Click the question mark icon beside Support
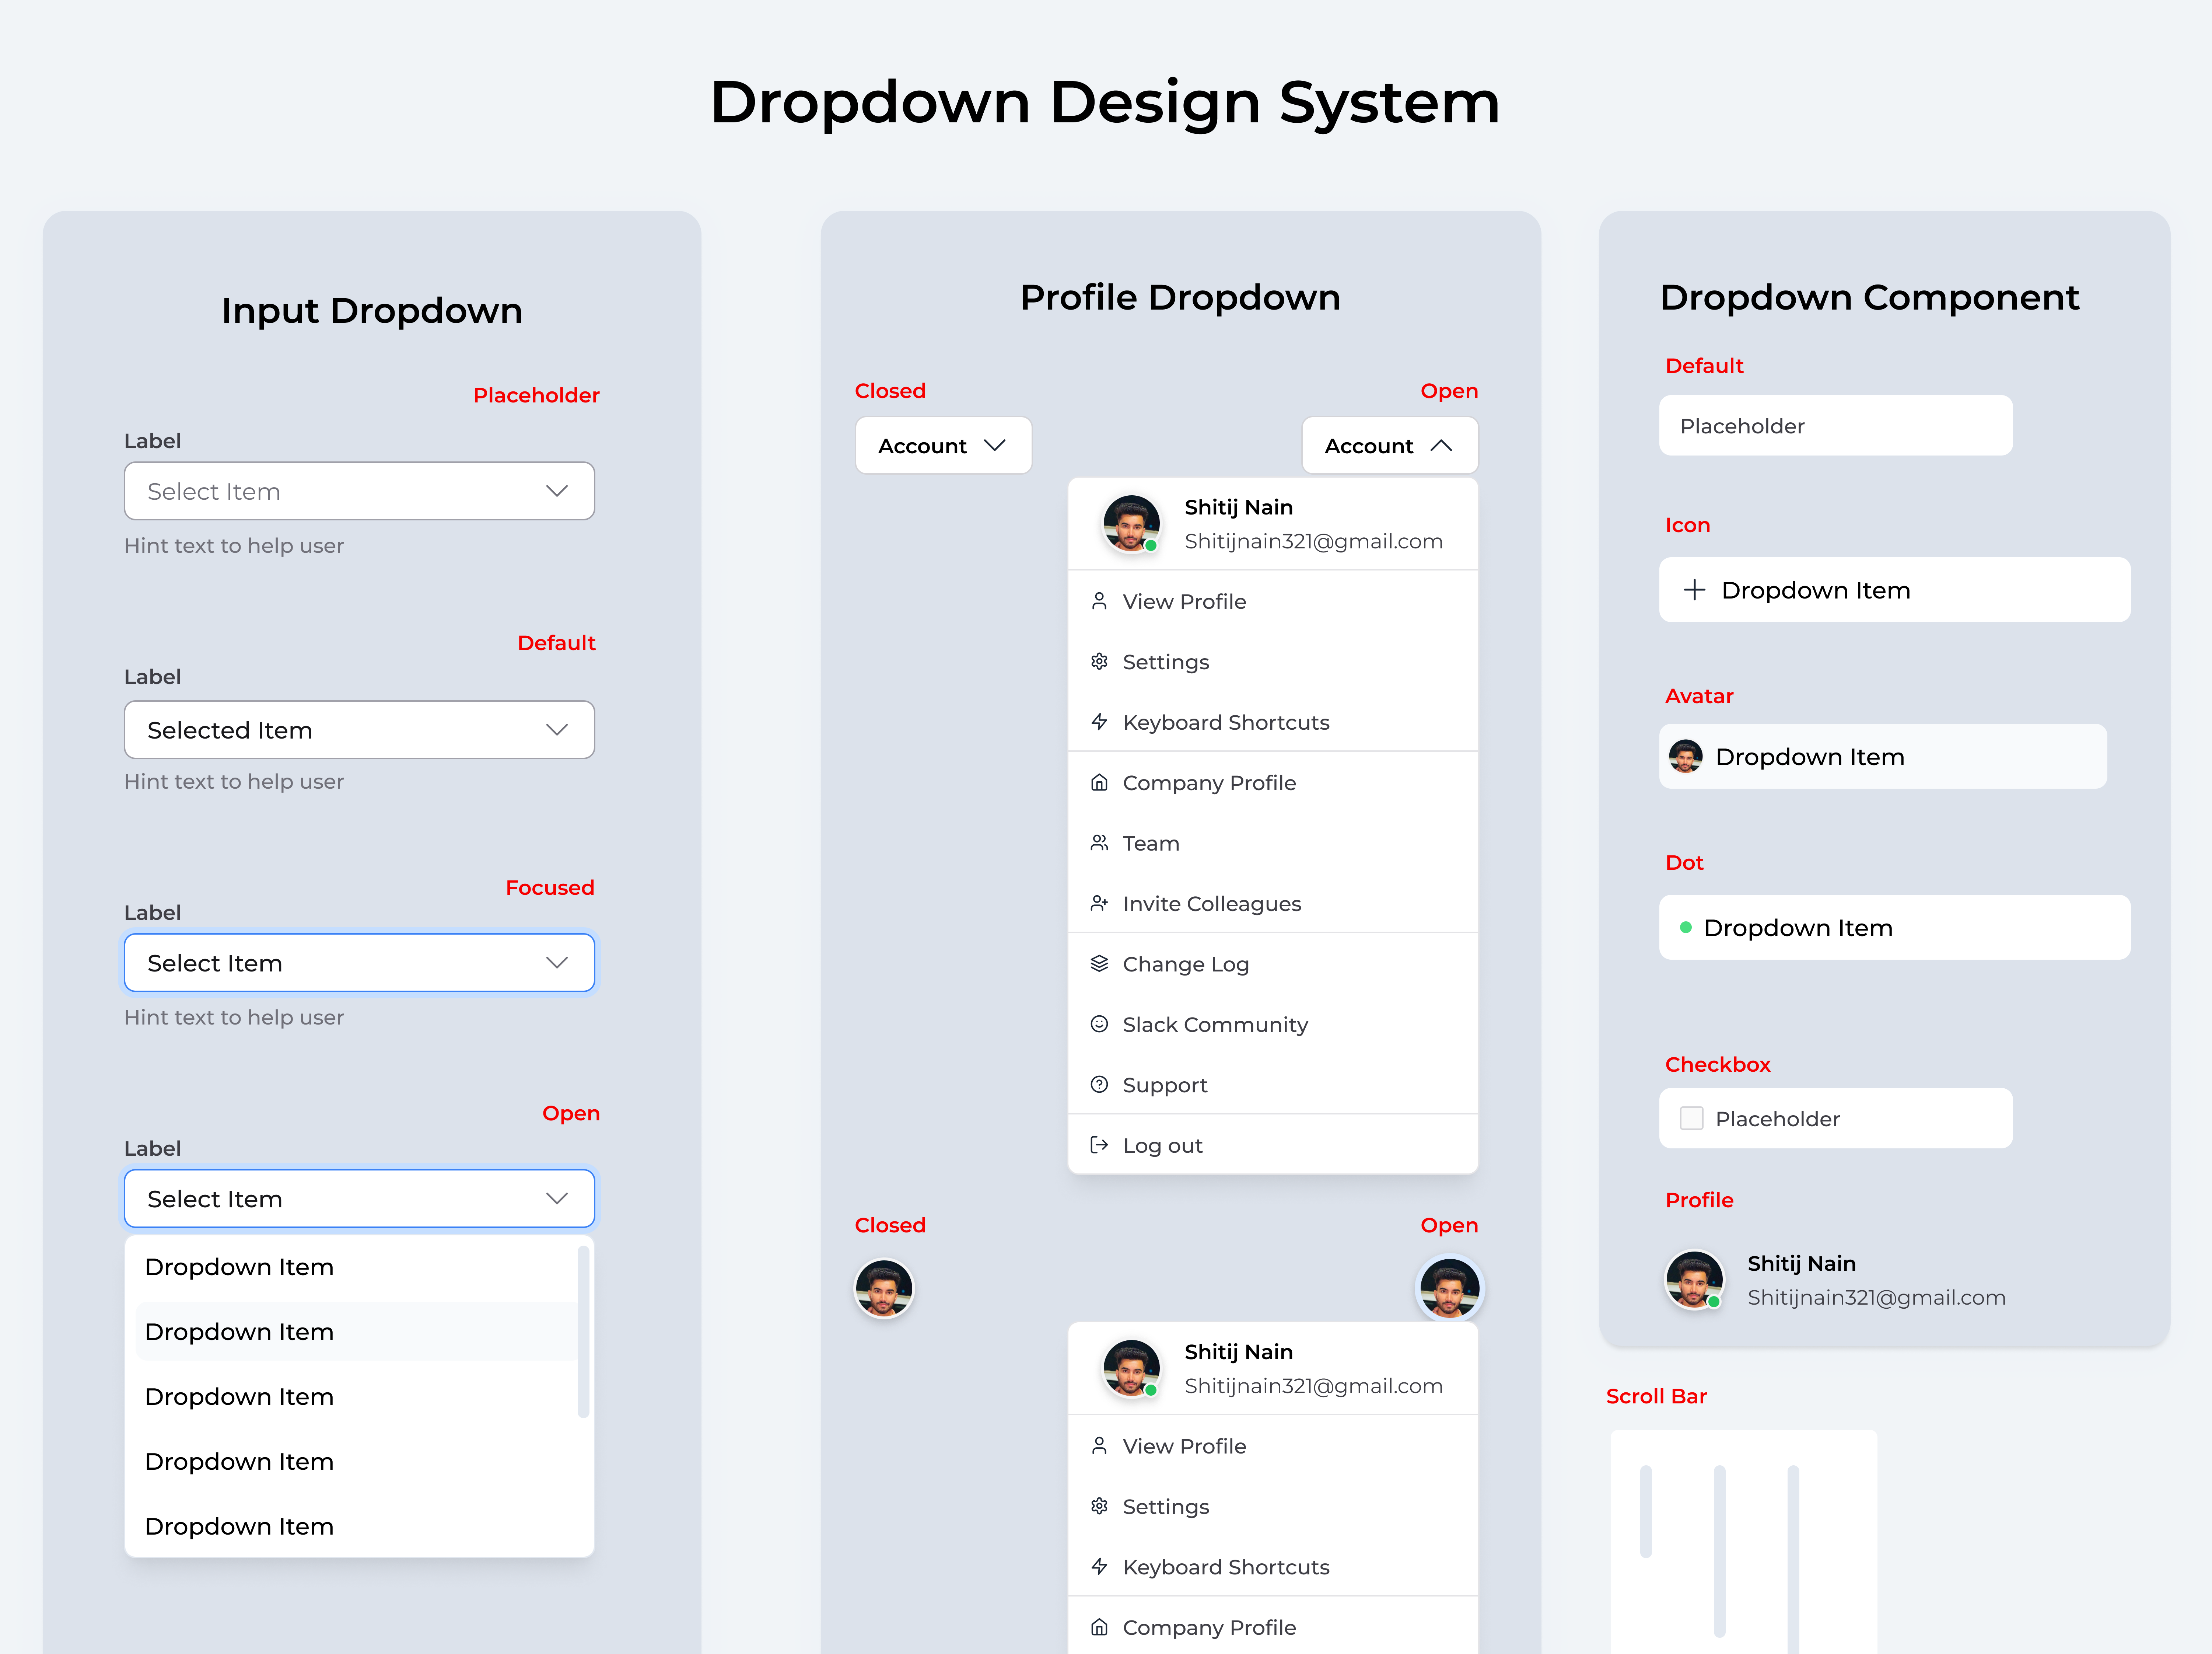 (1099, 1085)
